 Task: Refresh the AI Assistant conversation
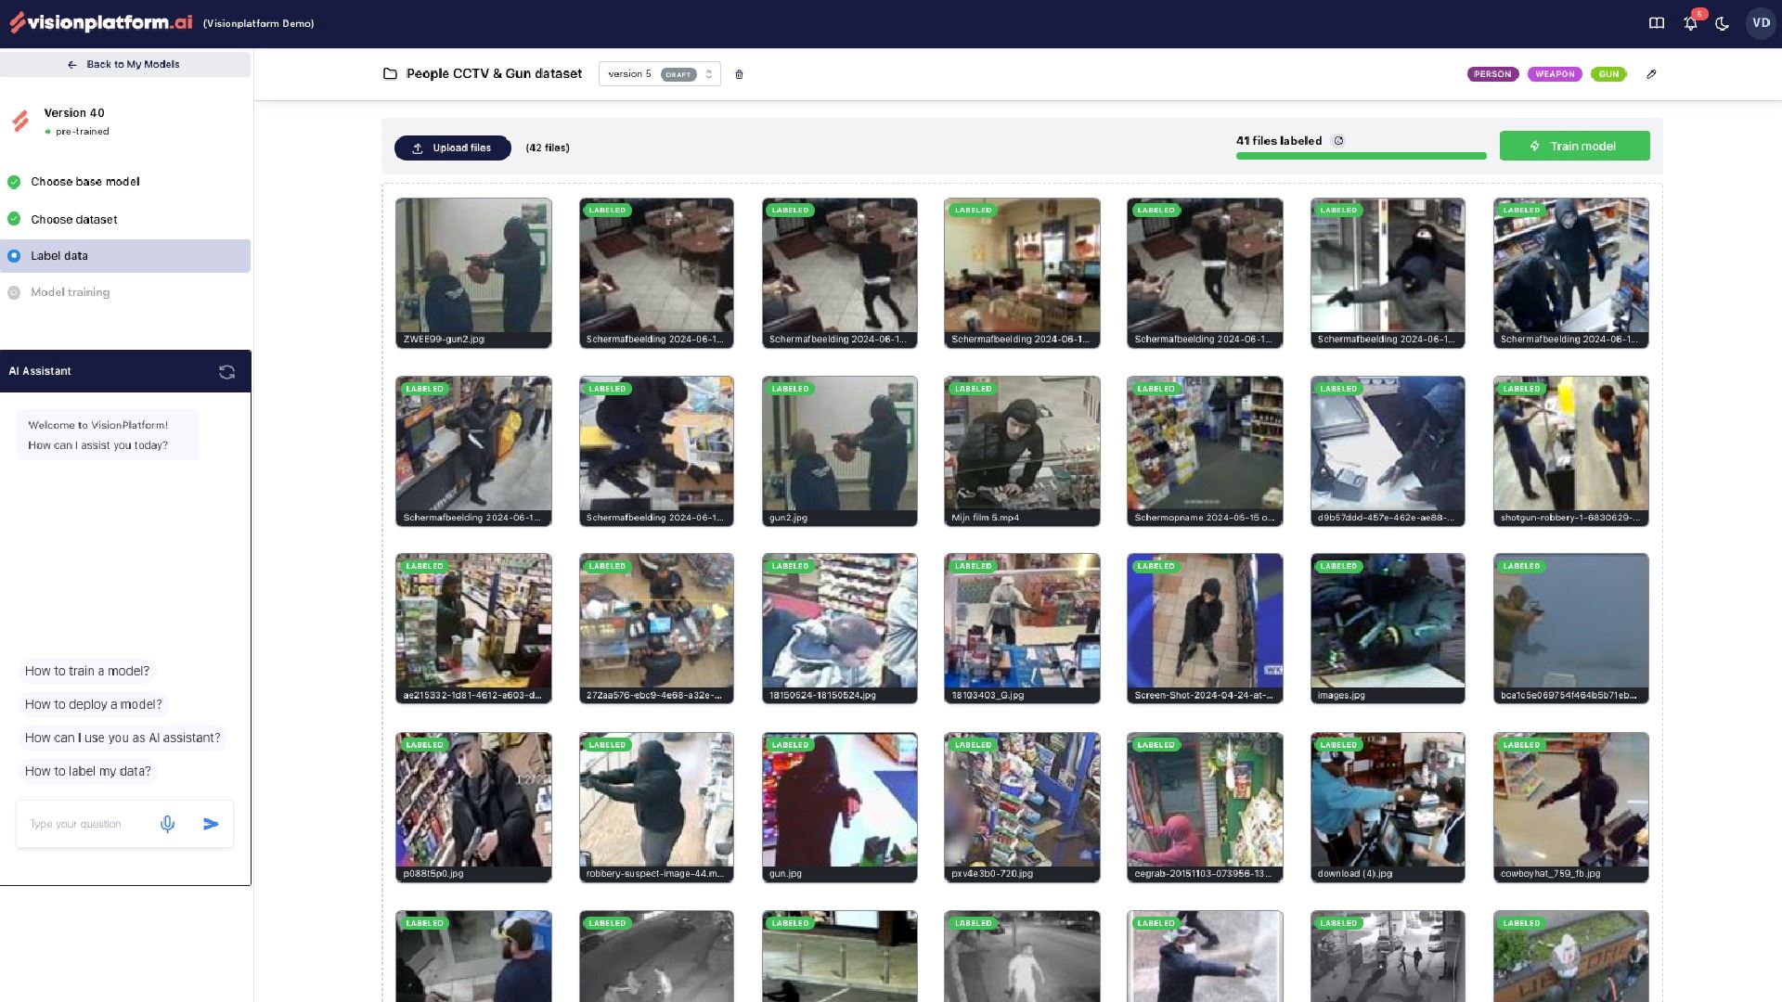tap(226, 372)
